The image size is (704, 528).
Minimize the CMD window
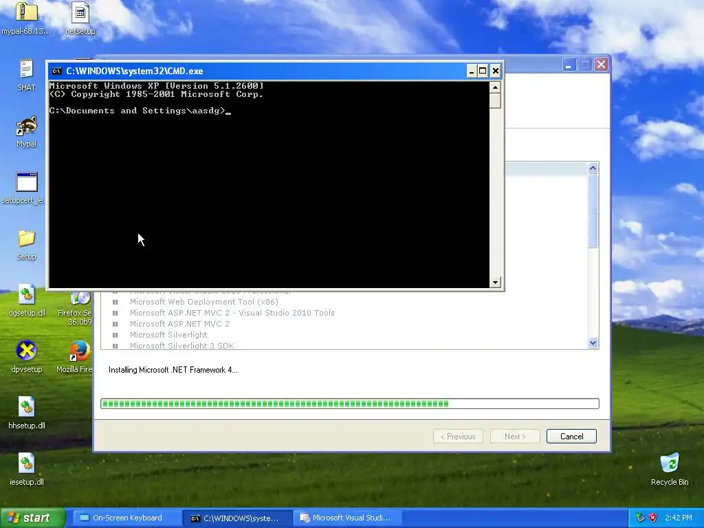click(x=472, y=71)
